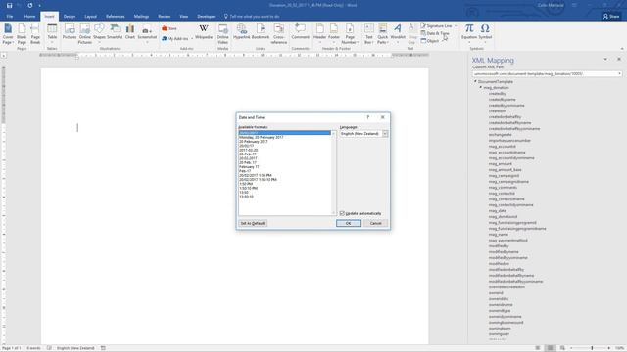The image size is (627, 352).
Task: Open the File tab
Action: click(x=10, y=17)
